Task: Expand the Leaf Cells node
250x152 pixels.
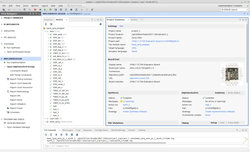Action: point(45,119)
